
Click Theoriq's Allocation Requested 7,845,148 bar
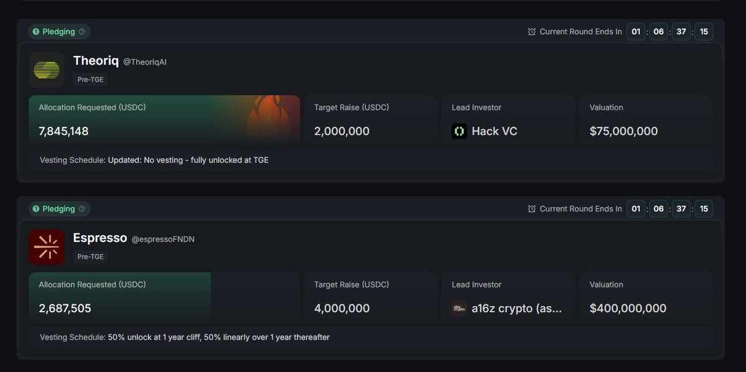[x=164, y=120]
